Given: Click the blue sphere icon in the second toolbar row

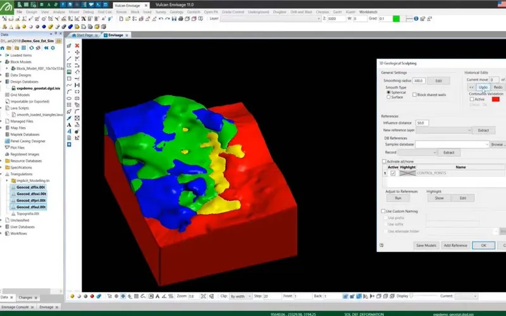Looking at the screenshot, I should coord(44,27).
